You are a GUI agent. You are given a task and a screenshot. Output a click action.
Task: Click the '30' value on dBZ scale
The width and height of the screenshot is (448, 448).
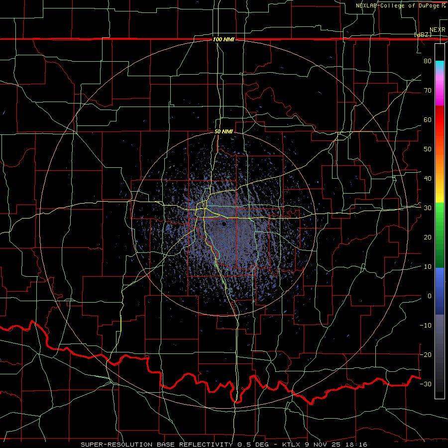click(x=428, y=208)
